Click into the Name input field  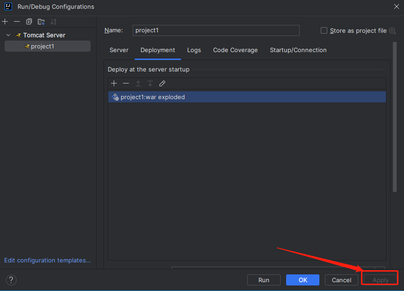pos(216,30)
